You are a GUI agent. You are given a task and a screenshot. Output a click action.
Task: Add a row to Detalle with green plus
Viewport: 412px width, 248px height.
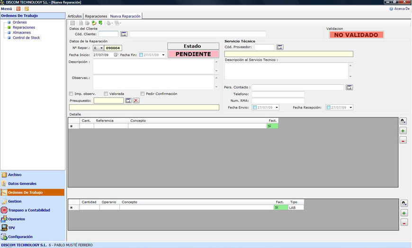coord(403,131)
